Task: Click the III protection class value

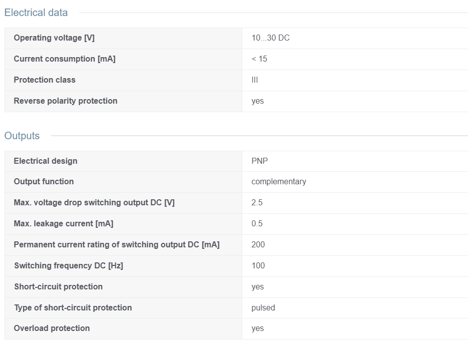Action: pyautogui.click(x=255, y=80)
